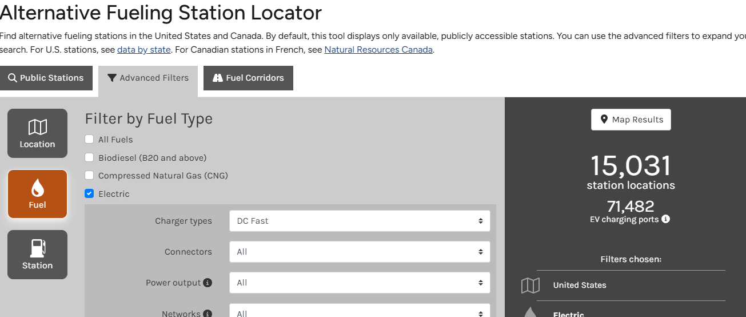Click the droplet icon beside Electric filter
The image size is (746, 317).
click(530, 312)
